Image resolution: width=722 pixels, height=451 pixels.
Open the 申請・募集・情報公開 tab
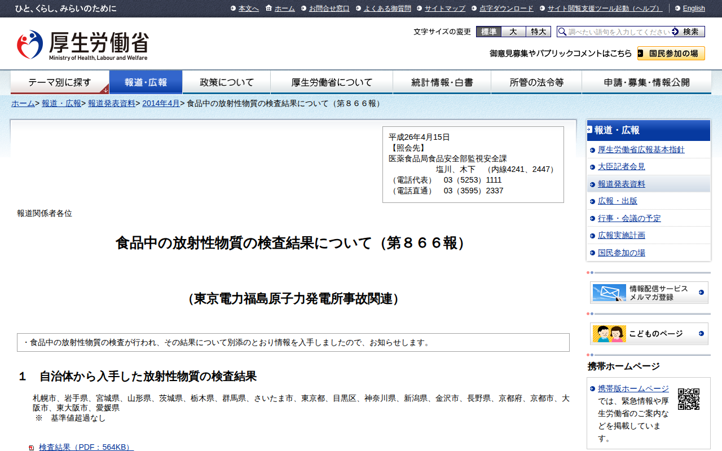pos(646,82)
